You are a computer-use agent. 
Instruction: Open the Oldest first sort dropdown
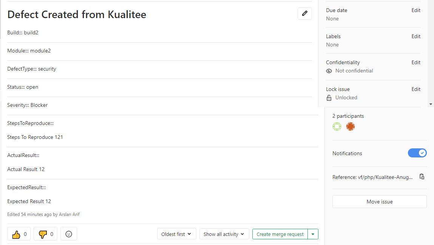point(177,234)
